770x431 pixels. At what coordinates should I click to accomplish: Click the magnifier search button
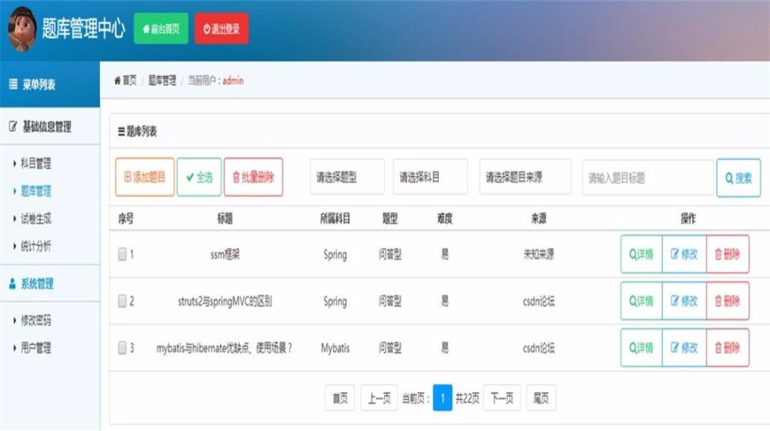(738, 178)
